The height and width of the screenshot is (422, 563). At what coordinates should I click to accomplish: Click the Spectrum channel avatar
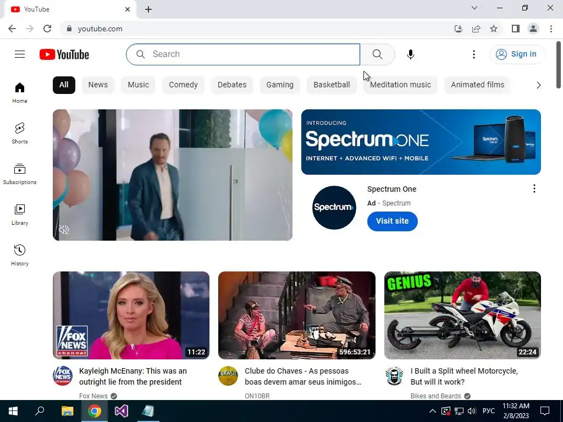pos(334,207)
